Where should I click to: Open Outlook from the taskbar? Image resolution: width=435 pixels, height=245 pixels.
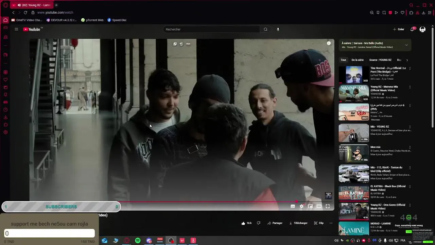104,241
